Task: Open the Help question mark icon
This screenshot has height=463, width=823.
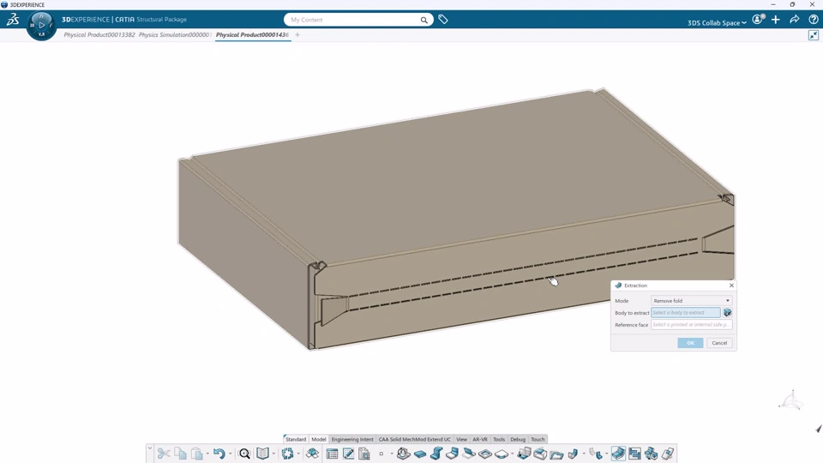Action: pyautogui.click(x=814, y=20)
